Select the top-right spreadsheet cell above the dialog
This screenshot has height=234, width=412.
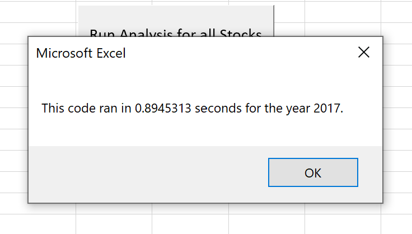click(x=396, y=12)
